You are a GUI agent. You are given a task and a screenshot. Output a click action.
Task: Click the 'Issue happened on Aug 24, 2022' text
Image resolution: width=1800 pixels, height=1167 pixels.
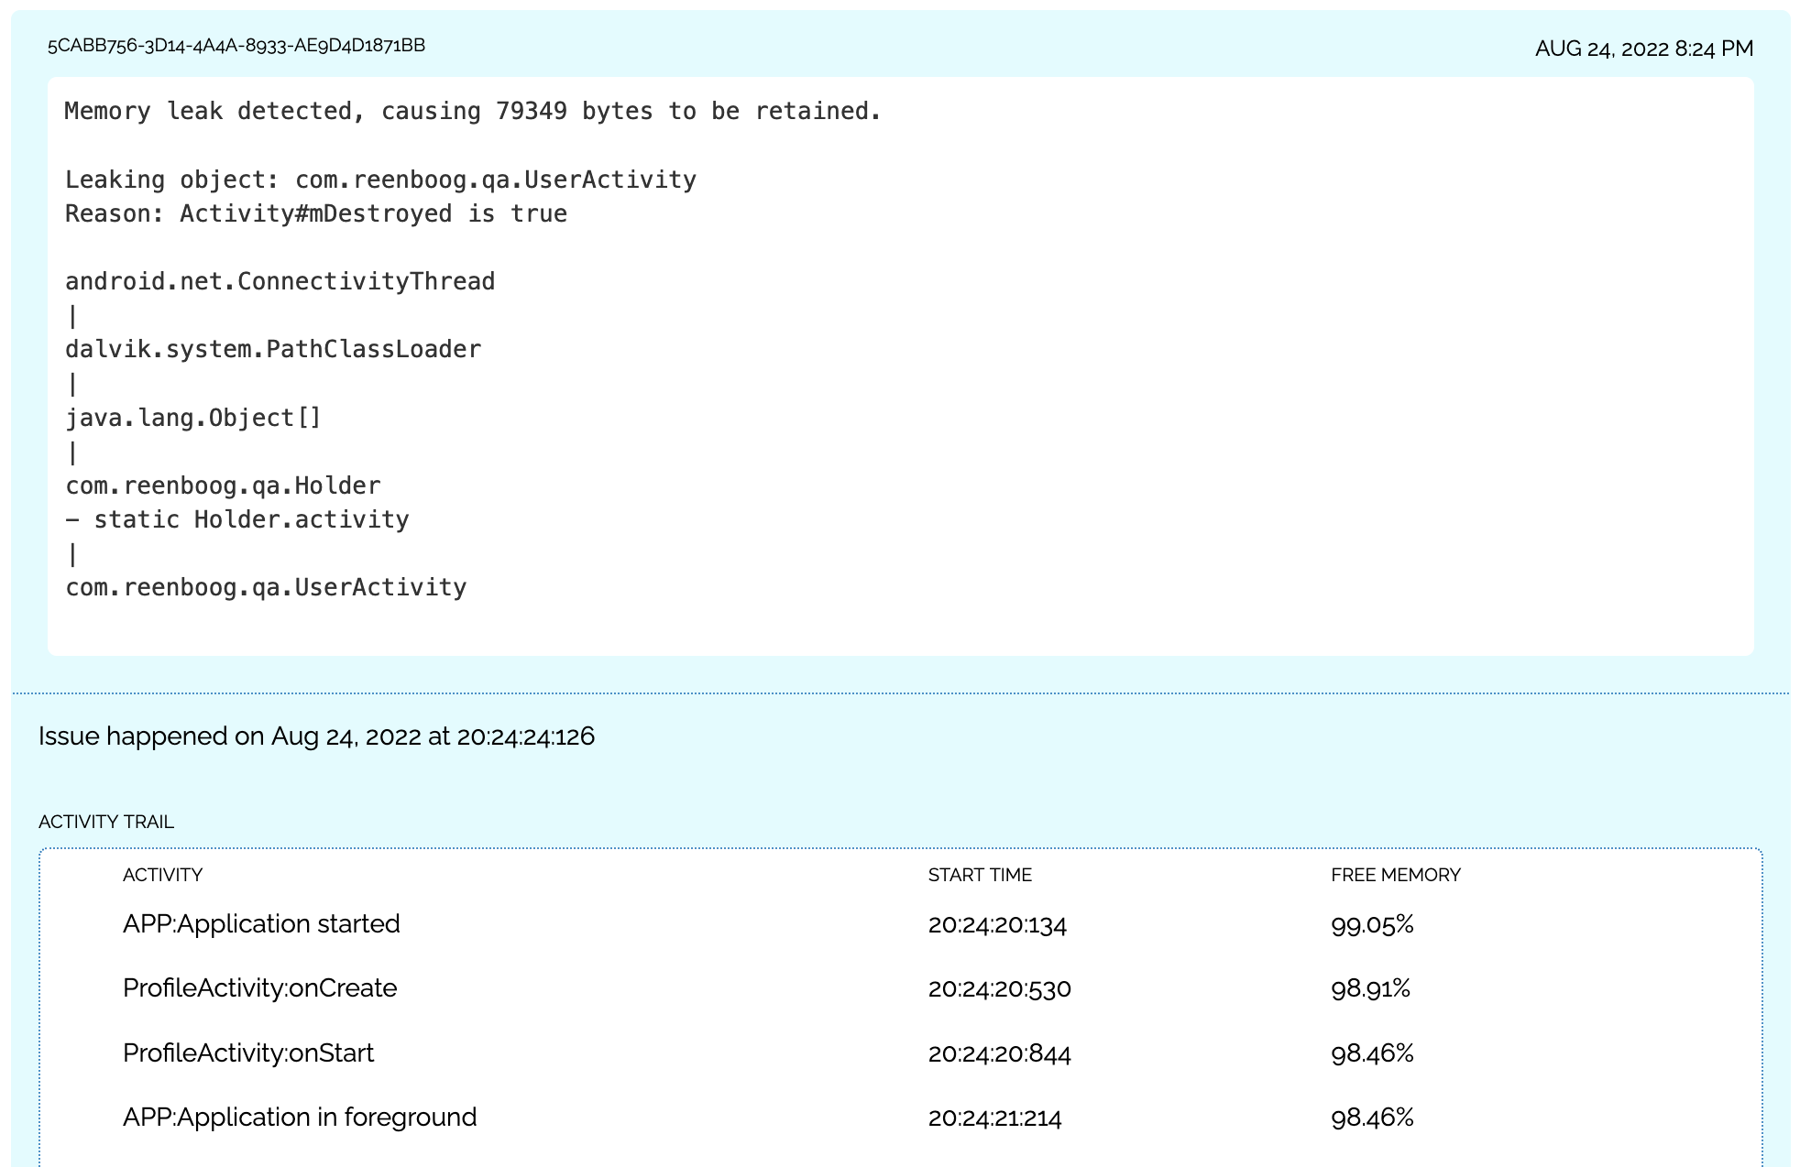coord(316,736)
